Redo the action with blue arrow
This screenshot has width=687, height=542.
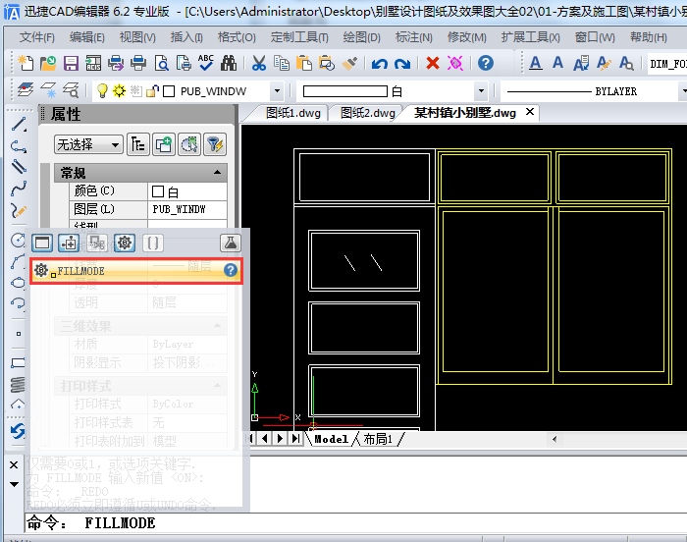402,64
